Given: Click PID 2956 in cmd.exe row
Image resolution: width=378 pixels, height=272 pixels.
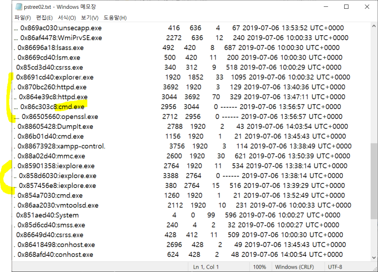Looking at the screenshot, I should click(169, 107).
